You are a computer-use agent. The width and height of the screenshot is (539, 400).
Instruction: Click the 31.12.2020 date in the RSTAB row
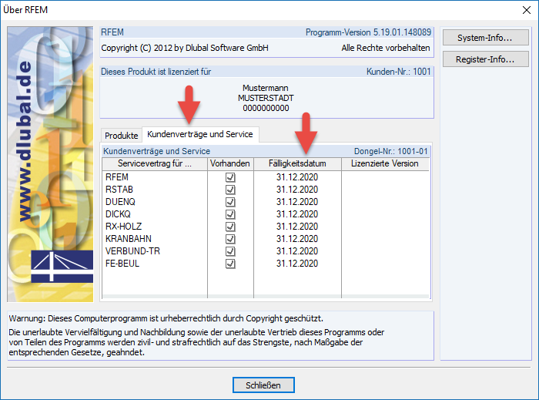coord(297,190)
